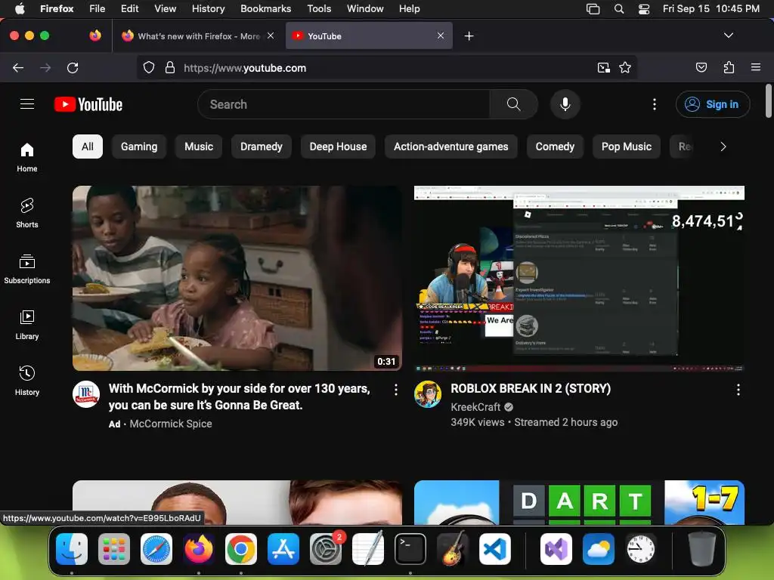Click the site security padlock icon
The height and width of the screenshot is (580, 774).
pyautogui.click(x=170, y=67)
